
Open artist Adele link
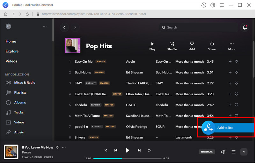pos(130,61)
